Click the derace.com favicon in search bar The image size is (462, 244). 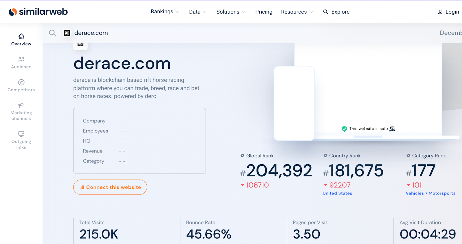click(67, 33)
